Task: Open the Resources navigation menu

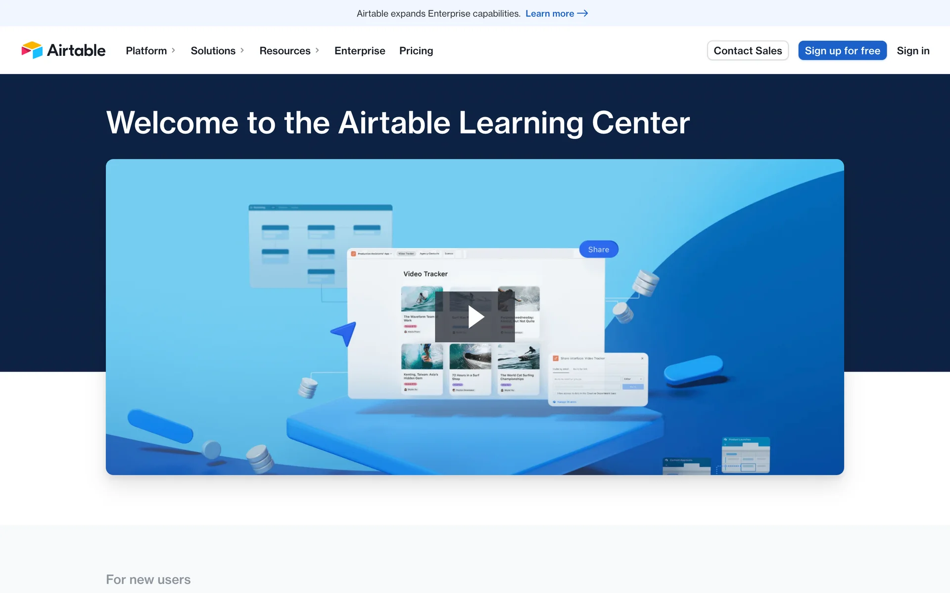Action: click(x=285, y=50)
